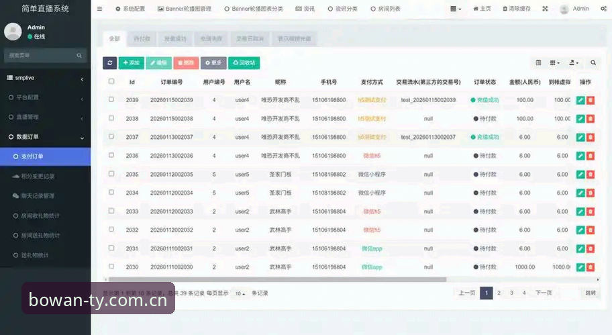Click the green 添加 add button
Image resolution: width=612 pixels, height=335 pixels.
click(x=131, y=63)
